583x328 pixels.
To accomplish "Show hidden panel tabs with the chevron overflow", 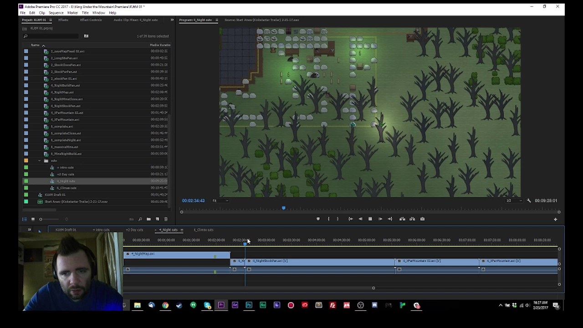I will [x=172, y=20].
